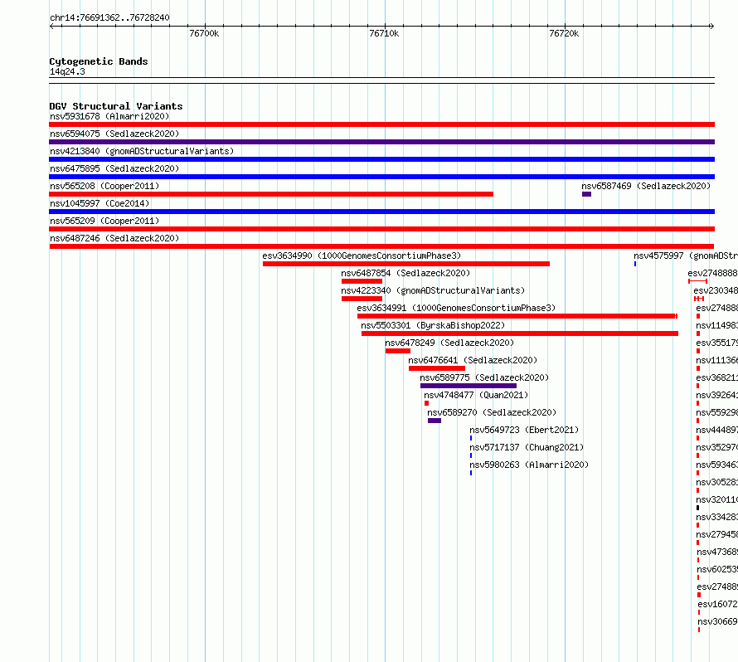Click the truncated nsv114983 variant label
The width and height of the screenshot is (738, 662).
point(716,325)
